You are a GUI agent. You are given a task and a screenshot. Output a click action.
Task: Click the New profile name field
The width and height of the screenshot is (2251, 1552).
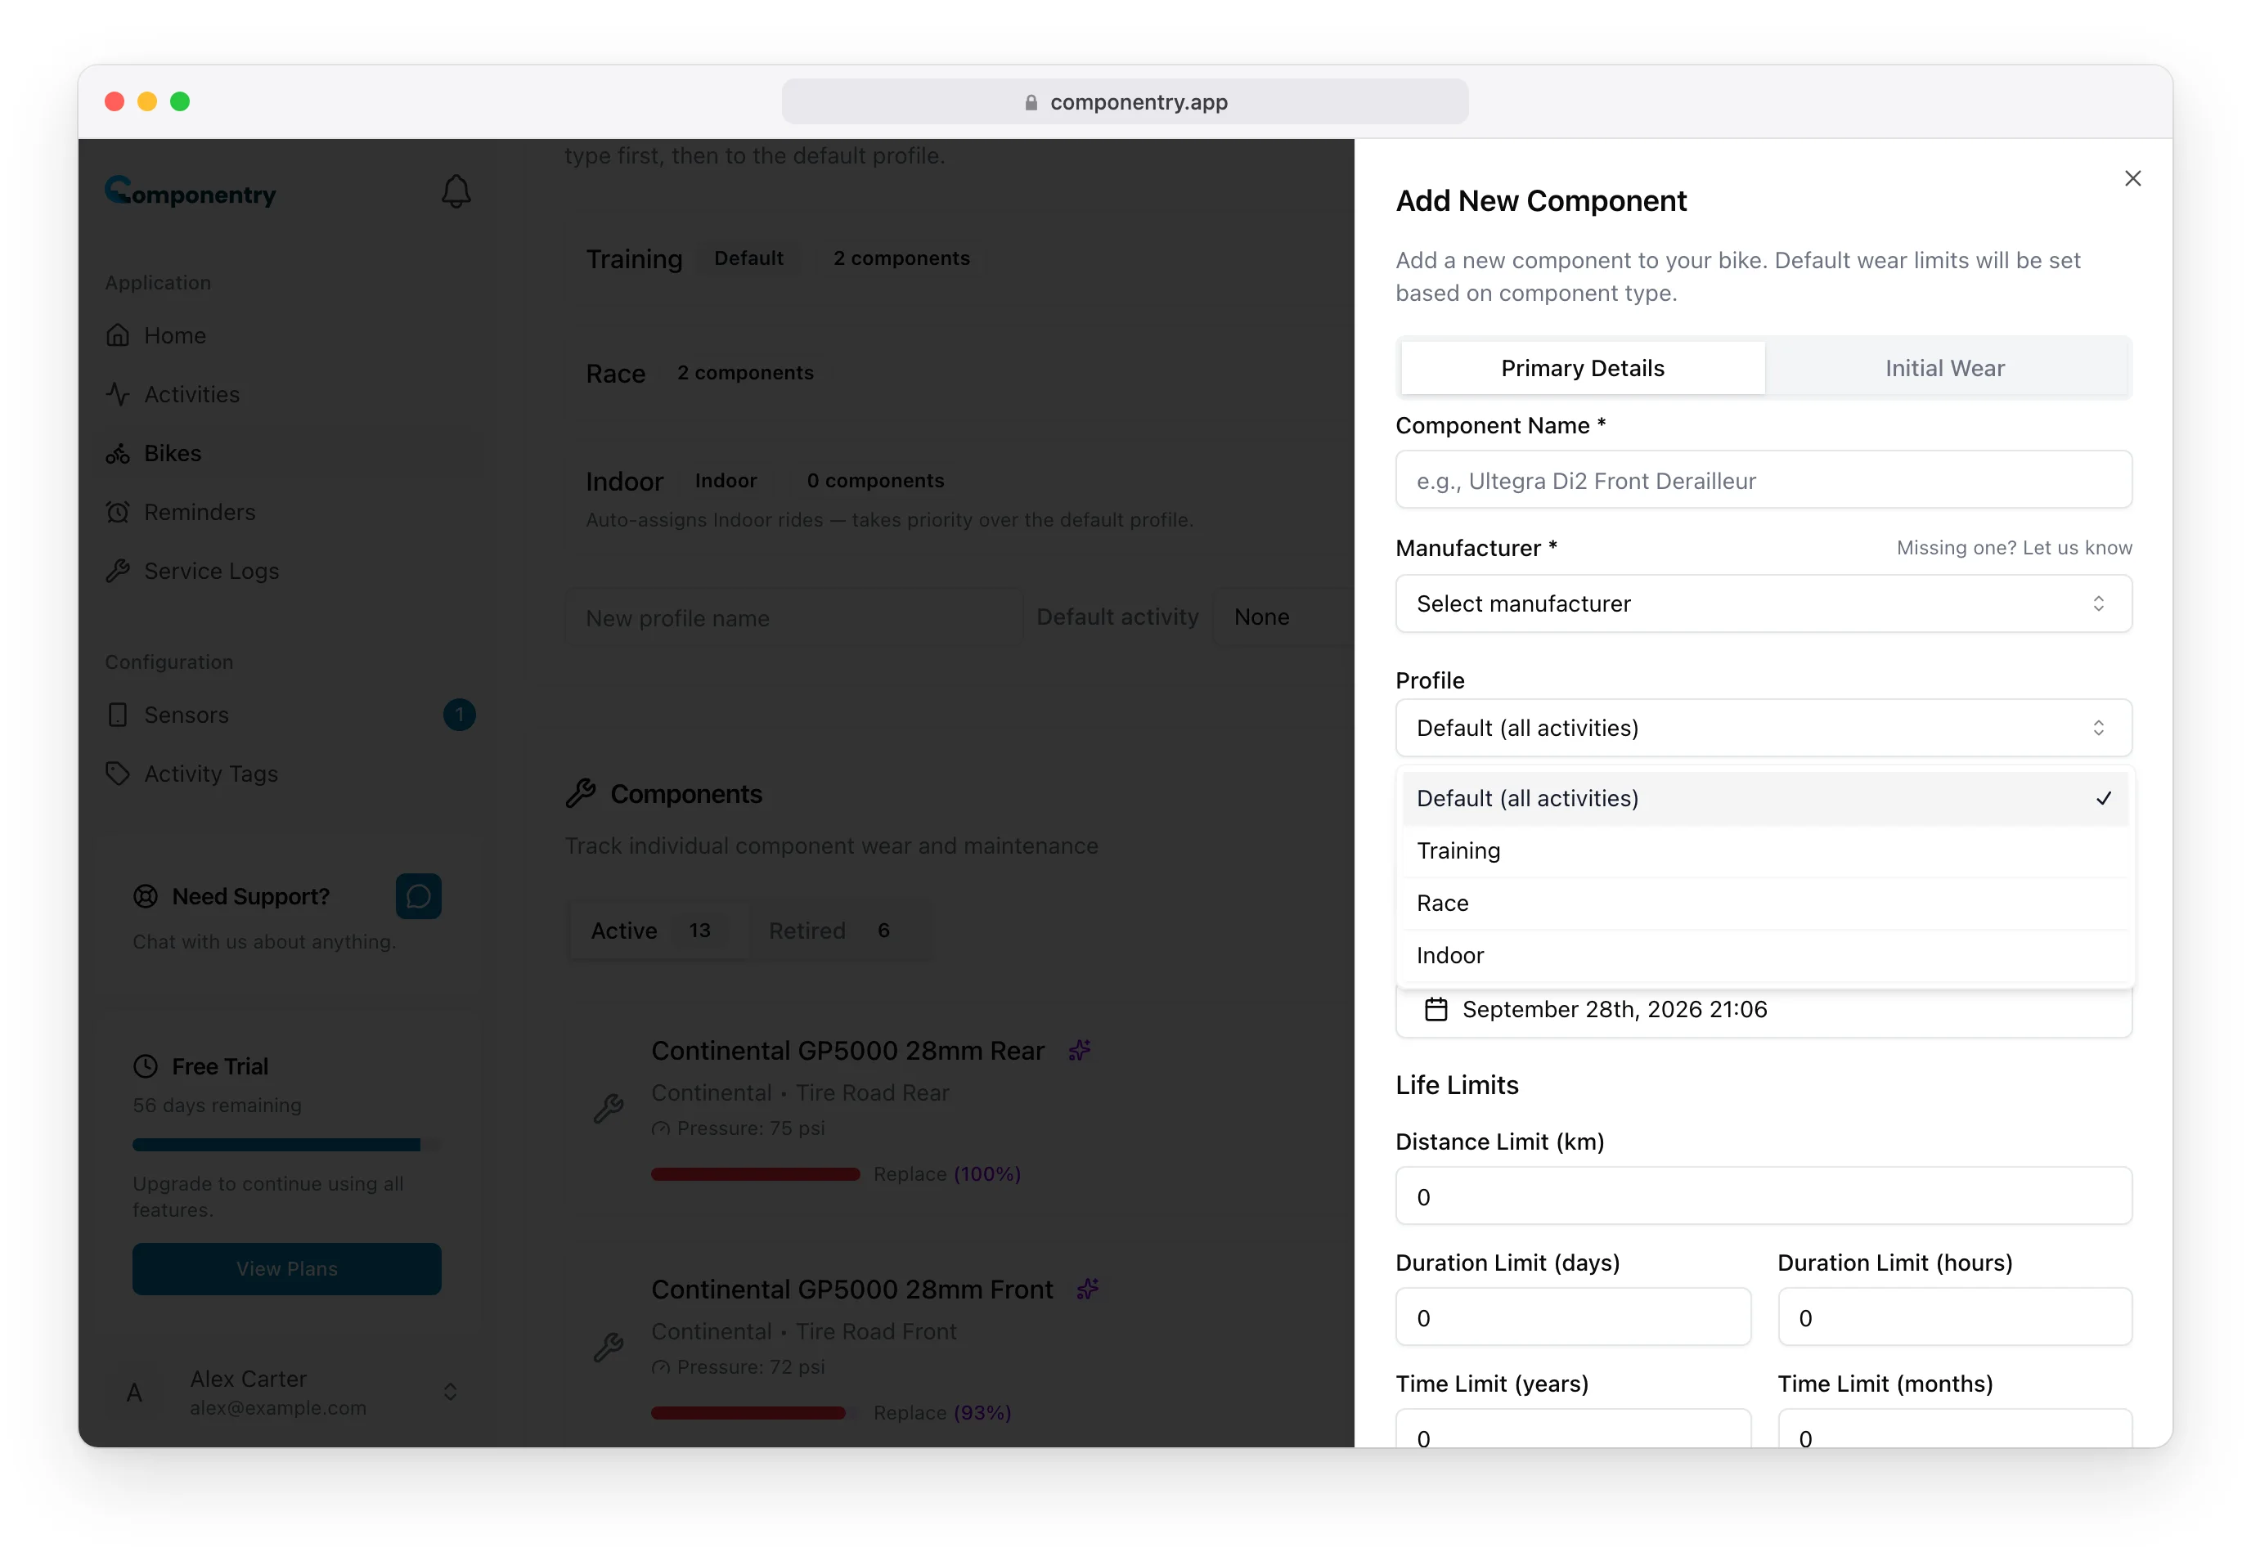click(793, 617)
